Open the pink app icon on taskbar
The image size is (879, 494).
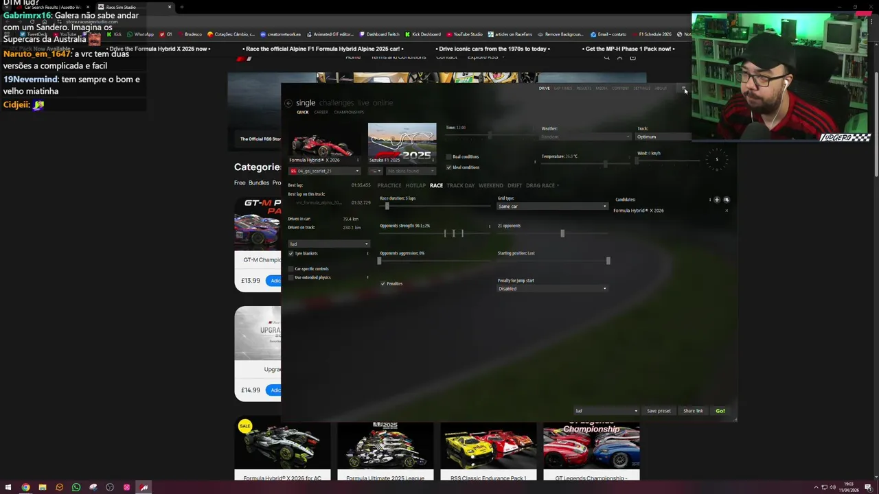(x=127, y=487)
